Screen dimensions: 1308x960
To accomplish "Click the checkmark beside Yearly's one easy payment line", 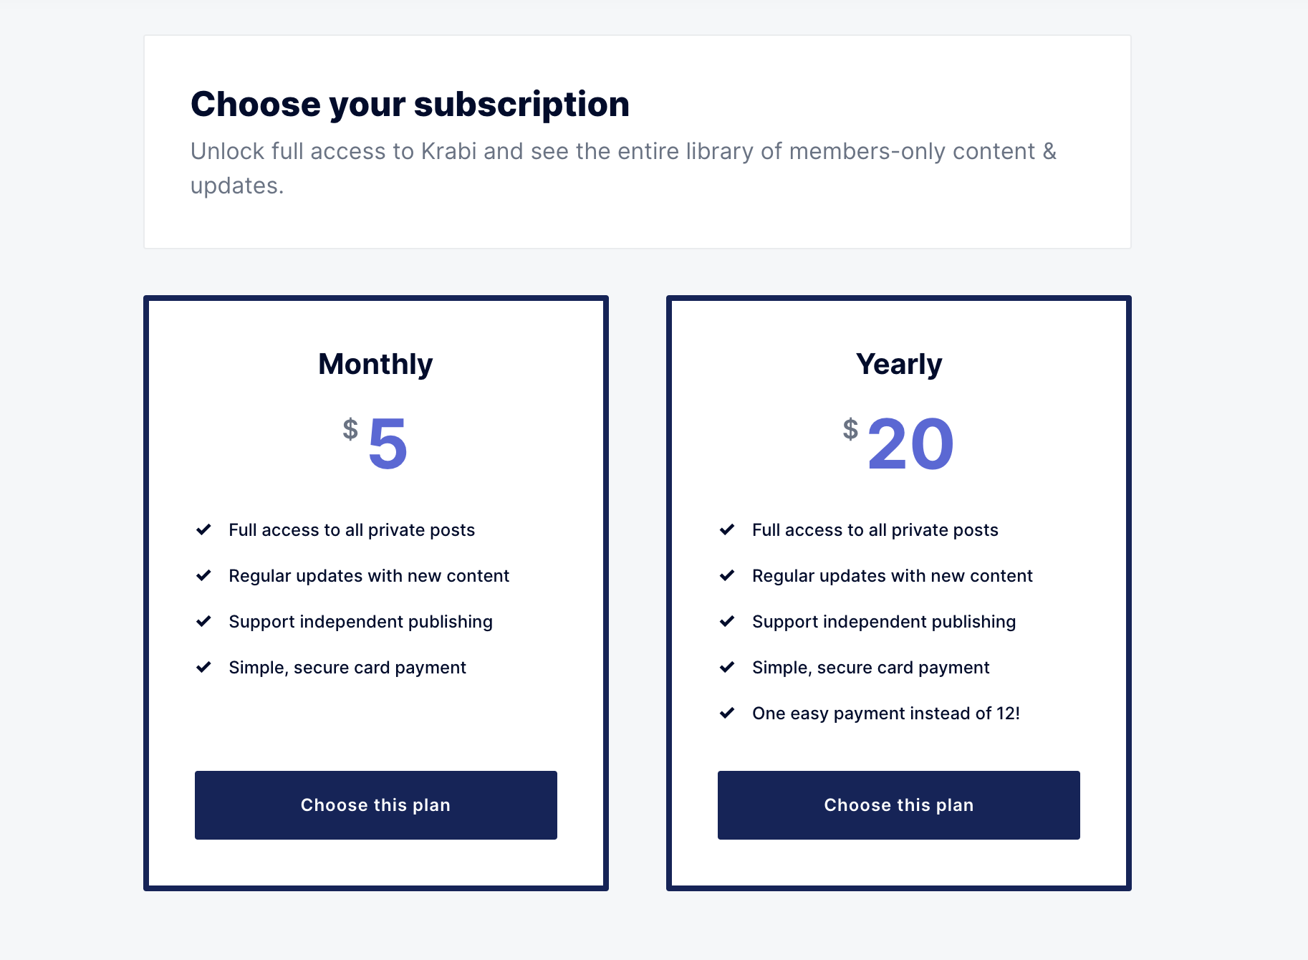I will 728,713.
